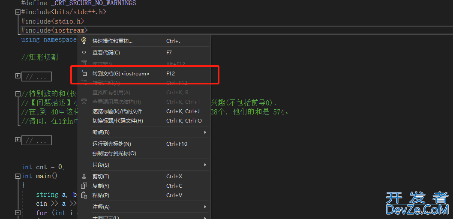
Task: Collapse the 特别数的和 comment block
Action: coord(18,94)
